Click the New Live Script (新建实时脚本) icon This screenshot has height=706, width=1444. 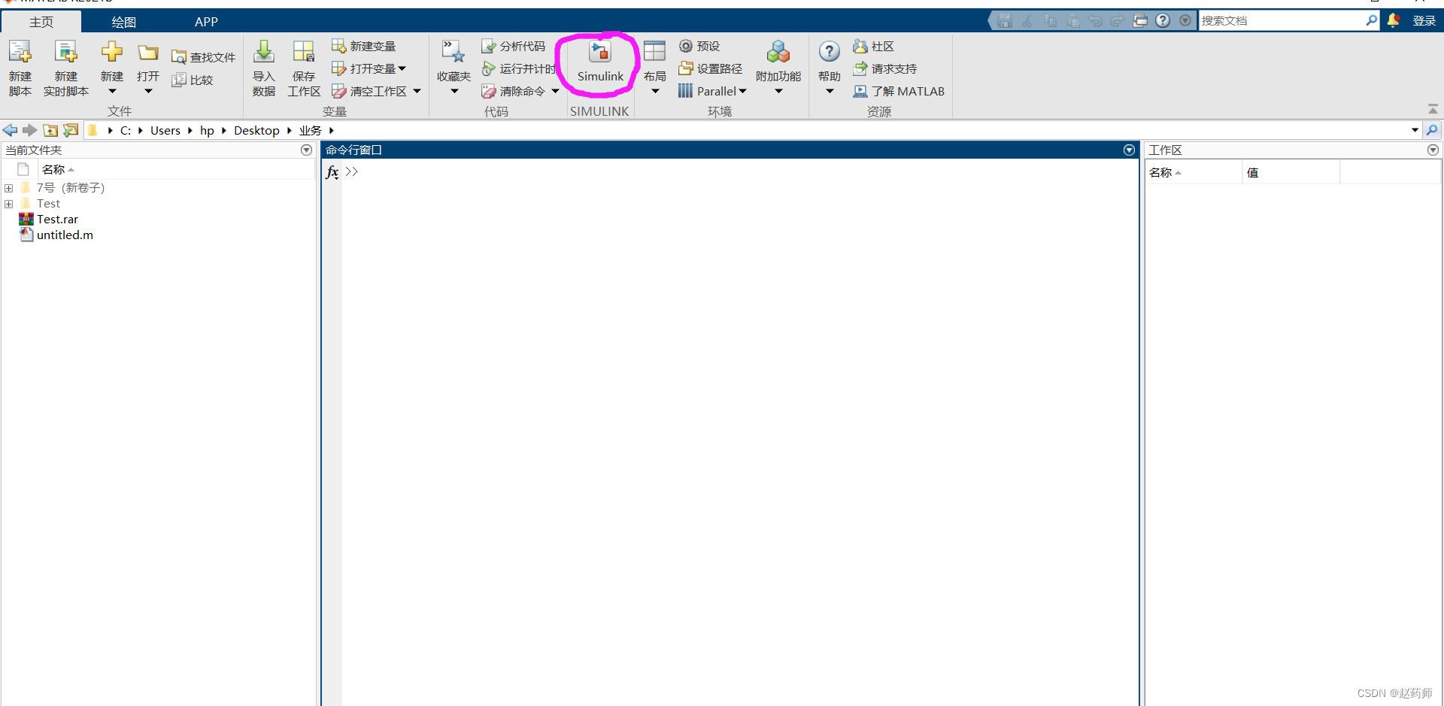click(66, 53)
